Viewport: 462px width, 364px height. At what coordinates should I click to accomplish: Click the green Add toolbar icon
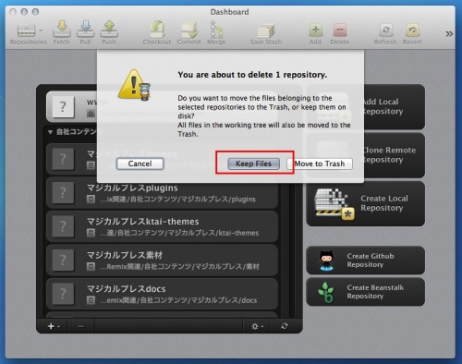(316, 30)
